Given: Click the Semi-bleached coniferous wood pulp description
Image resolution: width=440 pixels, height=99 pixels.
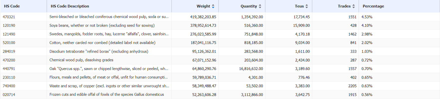Looking at the screenshot, I should coord(109,17).
